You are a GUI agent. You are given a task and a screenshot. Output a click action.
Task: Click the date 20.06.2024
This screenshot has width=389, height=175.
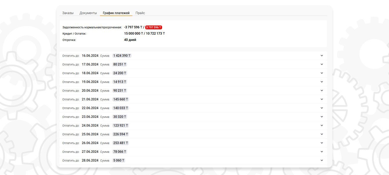pyautogui.click(x=90, y=90)
